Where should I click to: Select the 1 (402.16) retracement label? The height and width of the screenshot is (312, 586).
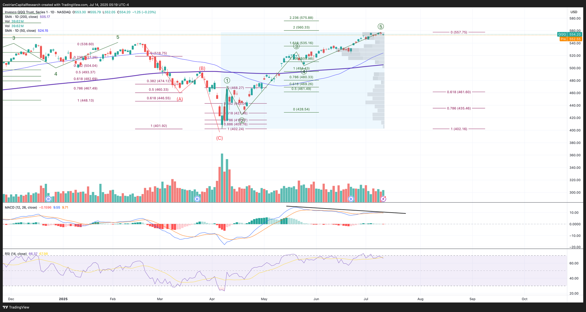point(459,129)
